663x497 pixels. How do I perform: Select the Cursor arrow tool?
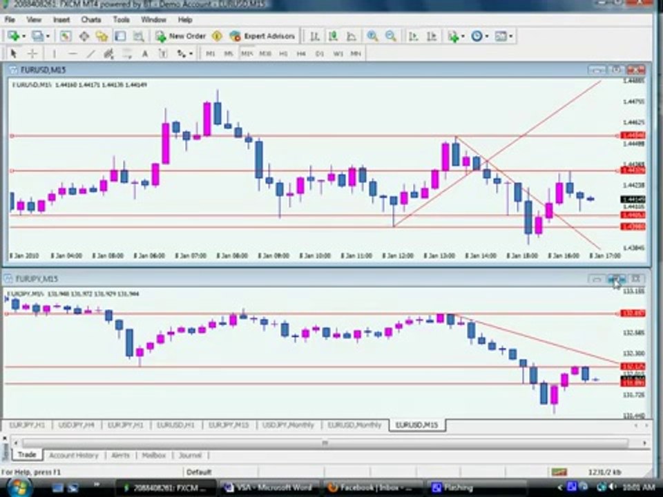13,54
